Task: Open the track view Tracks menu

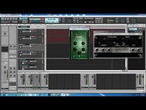Action: 30,24
